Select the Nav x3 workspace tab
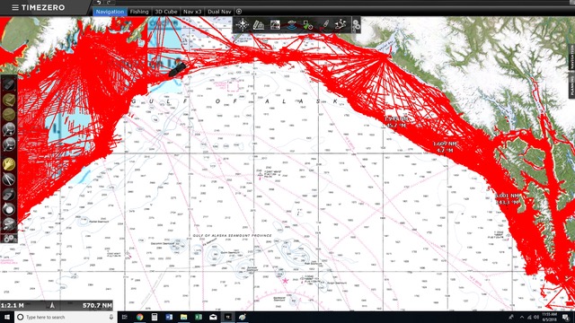 tap(192, 12)
